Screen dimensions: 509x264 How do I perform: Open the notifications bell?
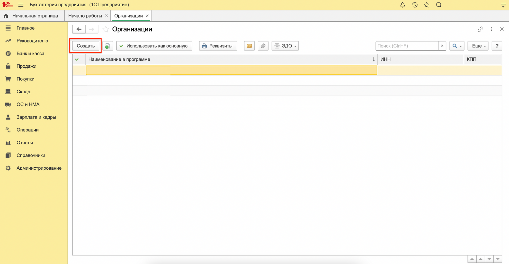[403, 5]
